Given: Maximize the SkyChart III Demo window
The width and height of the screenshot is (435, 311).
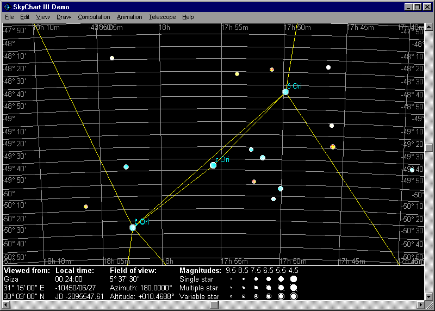Looking at the screenshot, I should [417, 7].
